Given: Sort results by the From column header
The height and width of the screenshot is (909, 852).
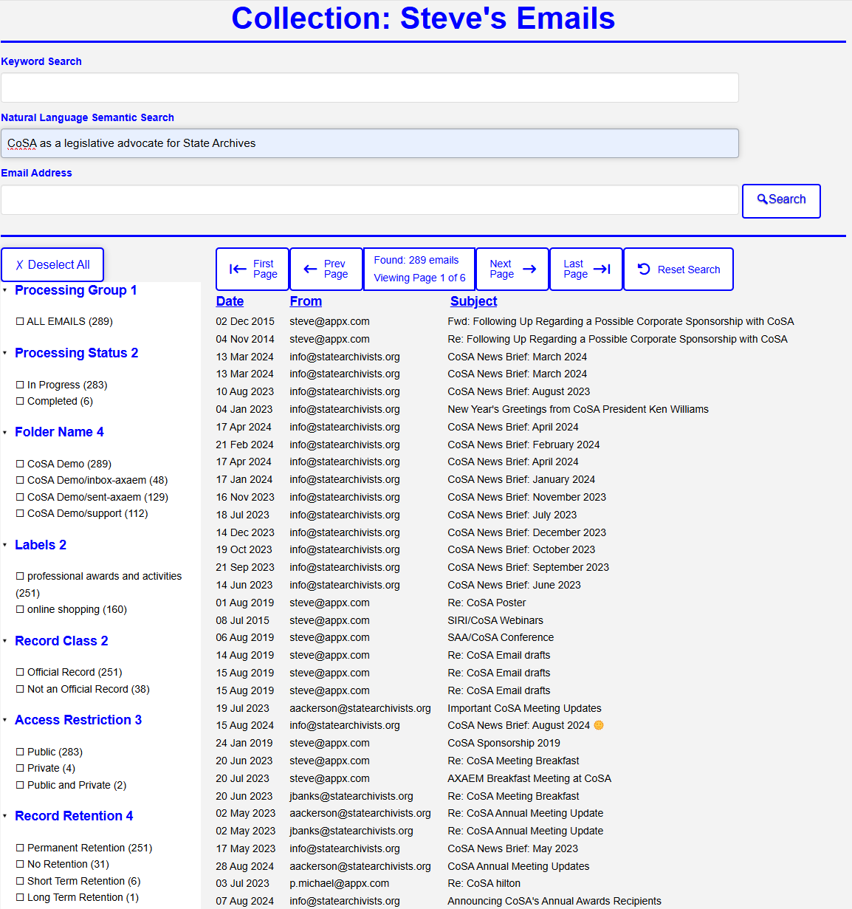Looking at the screenshot, I should pos(306,301).
